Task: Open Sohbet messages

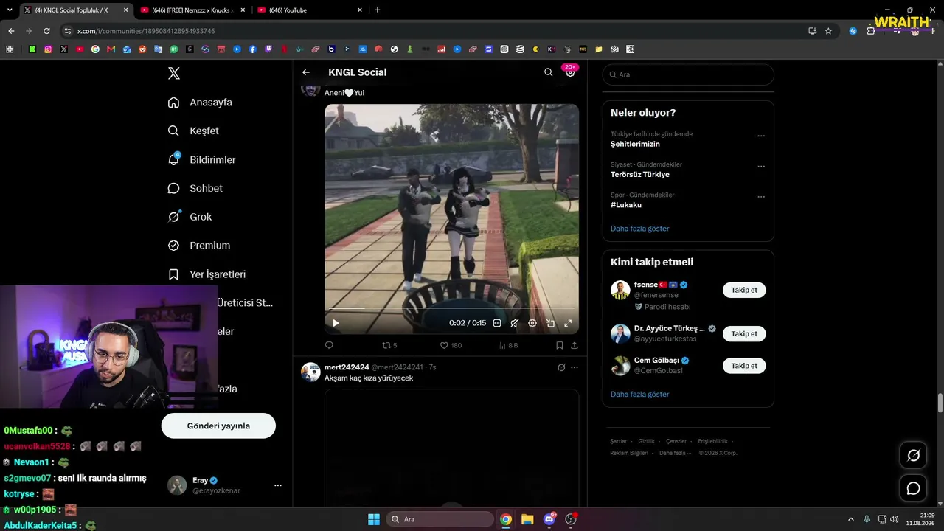Action: [x=195, y=188]
